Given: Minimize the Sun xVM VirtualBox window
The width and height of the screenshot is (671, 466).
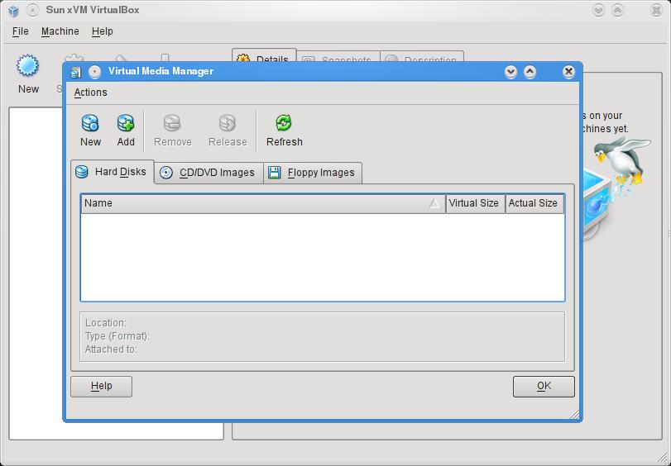Looking at the screenshot, I should [598, 10].
